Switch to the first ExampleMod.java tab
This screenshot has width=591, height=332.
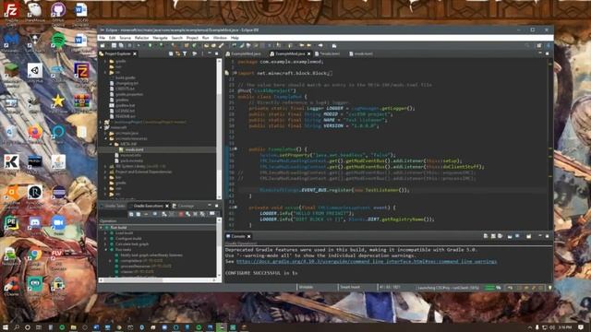(243, 53)
